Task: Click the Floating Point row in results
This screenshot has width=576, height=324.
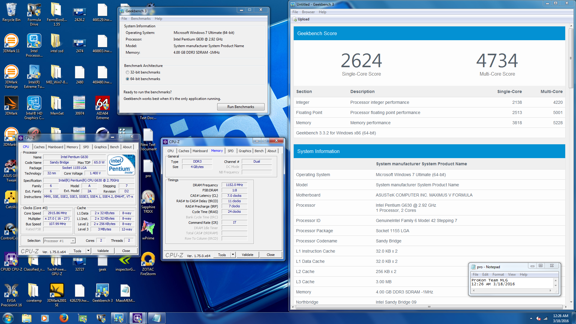Action: click(x=429, y=112)
